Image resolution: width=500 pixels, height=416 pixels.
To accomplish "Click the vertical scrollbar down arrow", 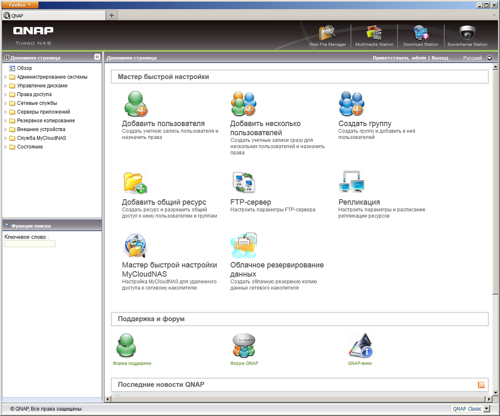I will (x=496, y=392).
